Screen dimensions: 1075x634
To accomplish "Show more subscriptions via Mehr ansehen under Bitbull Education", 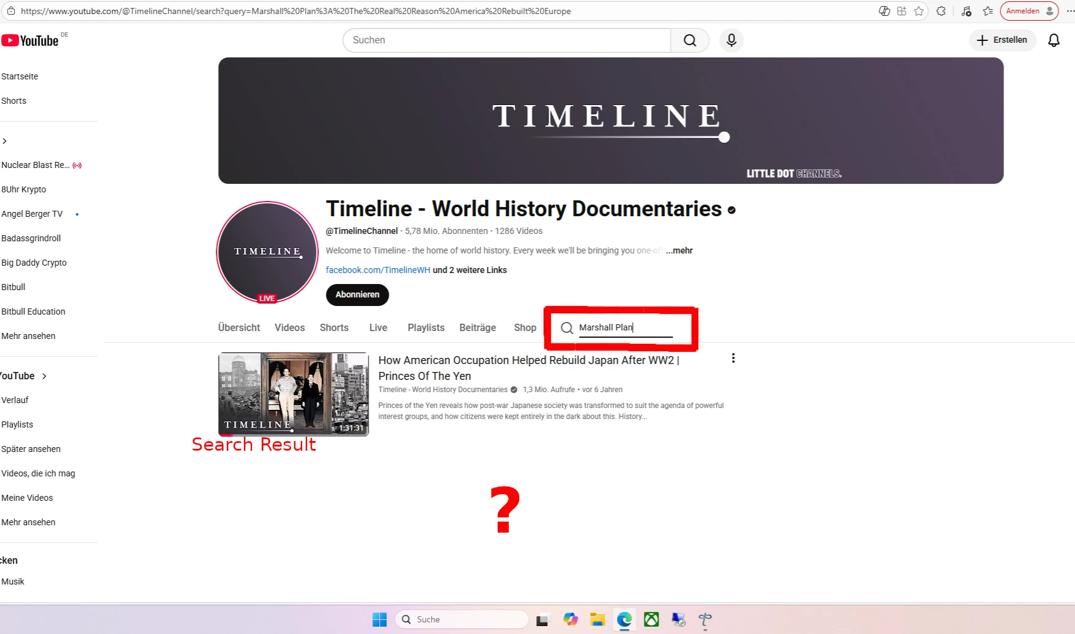I will 28,336.
